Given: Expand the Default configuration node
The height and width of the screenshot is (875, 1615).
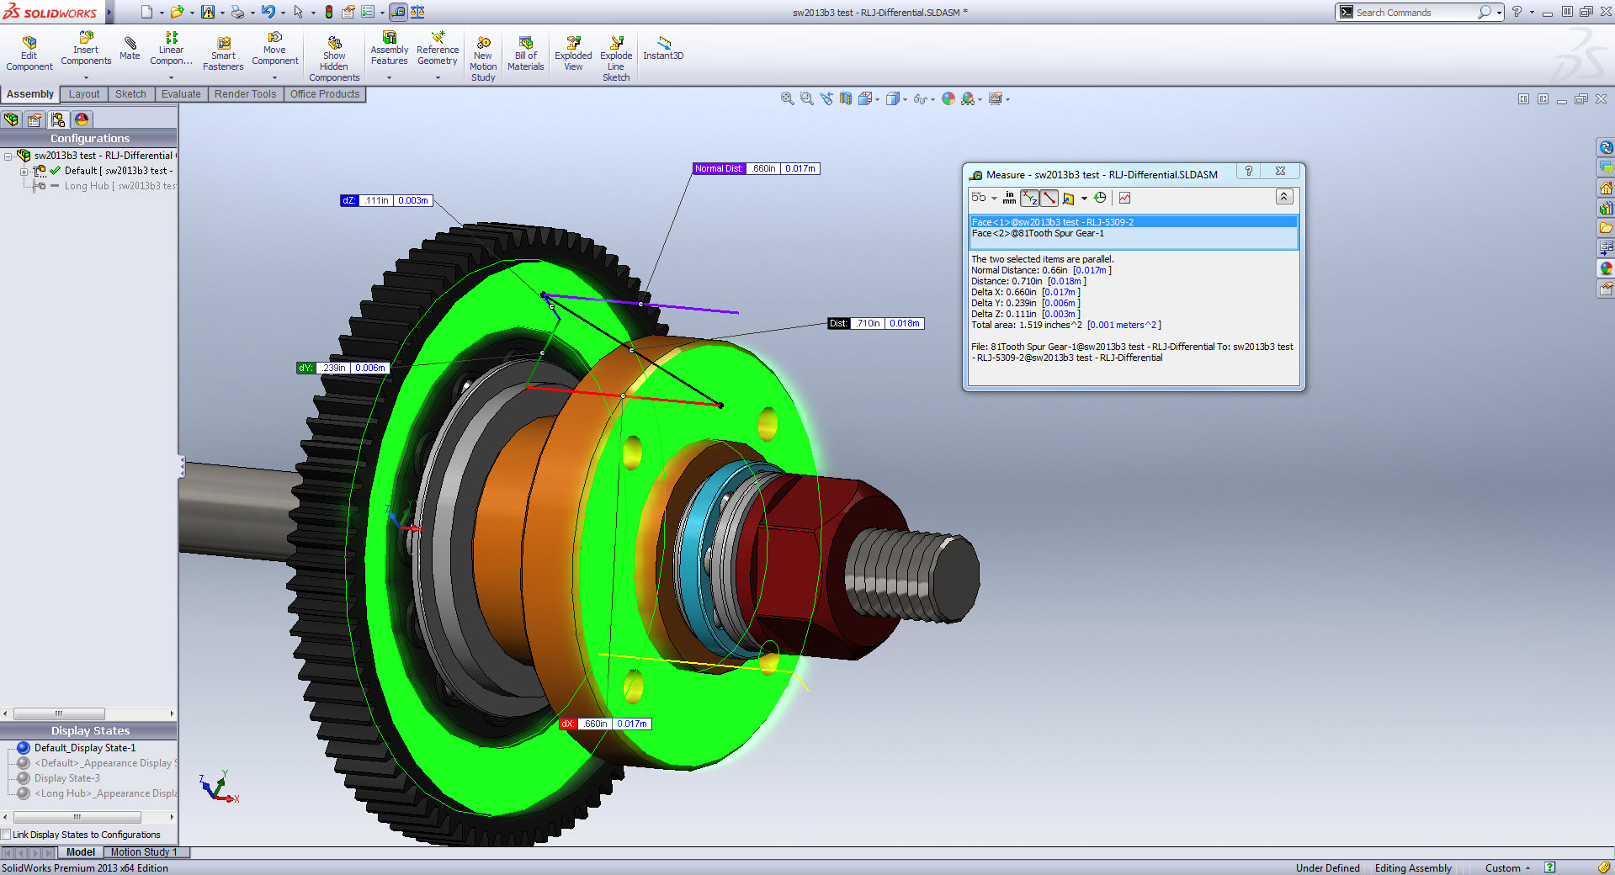Looking at the screenshot, I should (x=24, y=171).
